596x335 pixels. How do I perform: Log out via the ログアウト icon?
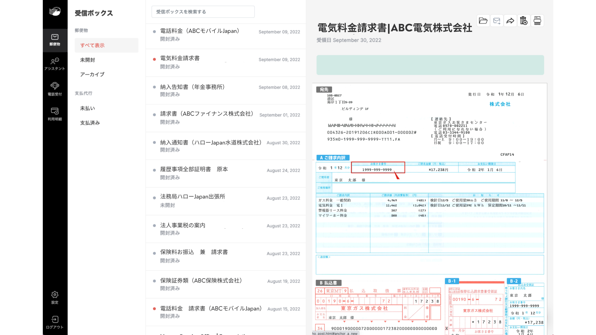[55, 323]
